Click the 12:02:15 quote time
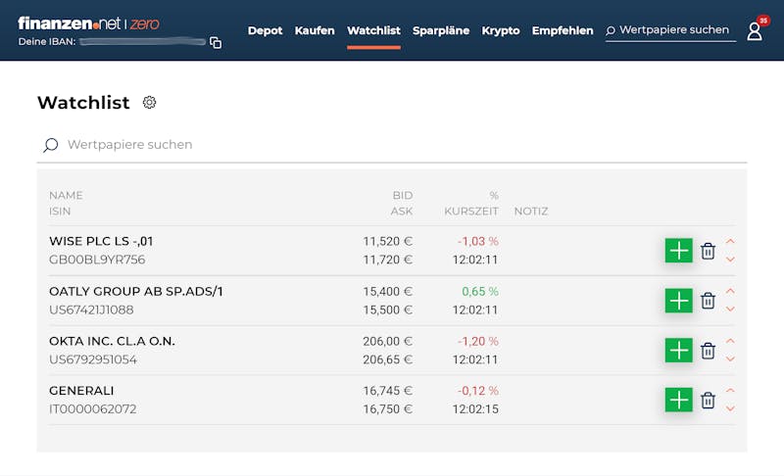The width and height of the screenshot is (784, 476). coord(475,409)
